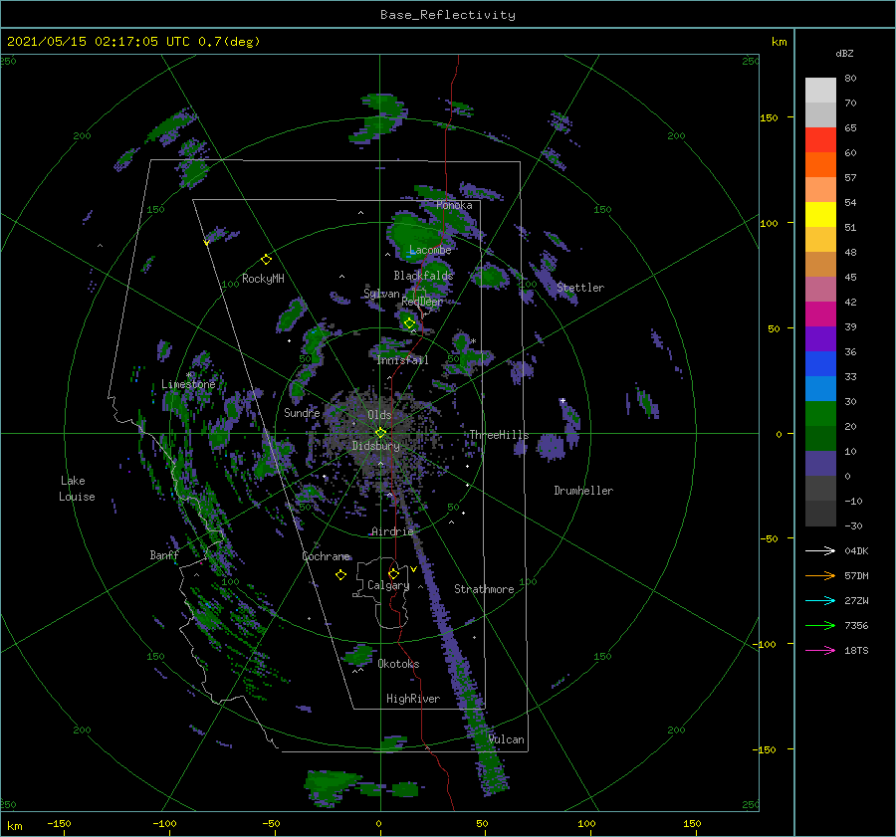Pick the bright green 20–30 dBZ swatch
Image resolution: width=896 pixels, height=837 pixels.
tap(820, 414)
